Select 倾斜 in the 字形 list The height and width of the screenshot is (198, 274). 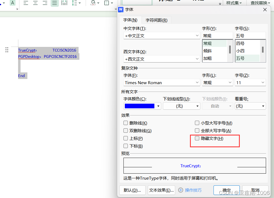(215, 51)
